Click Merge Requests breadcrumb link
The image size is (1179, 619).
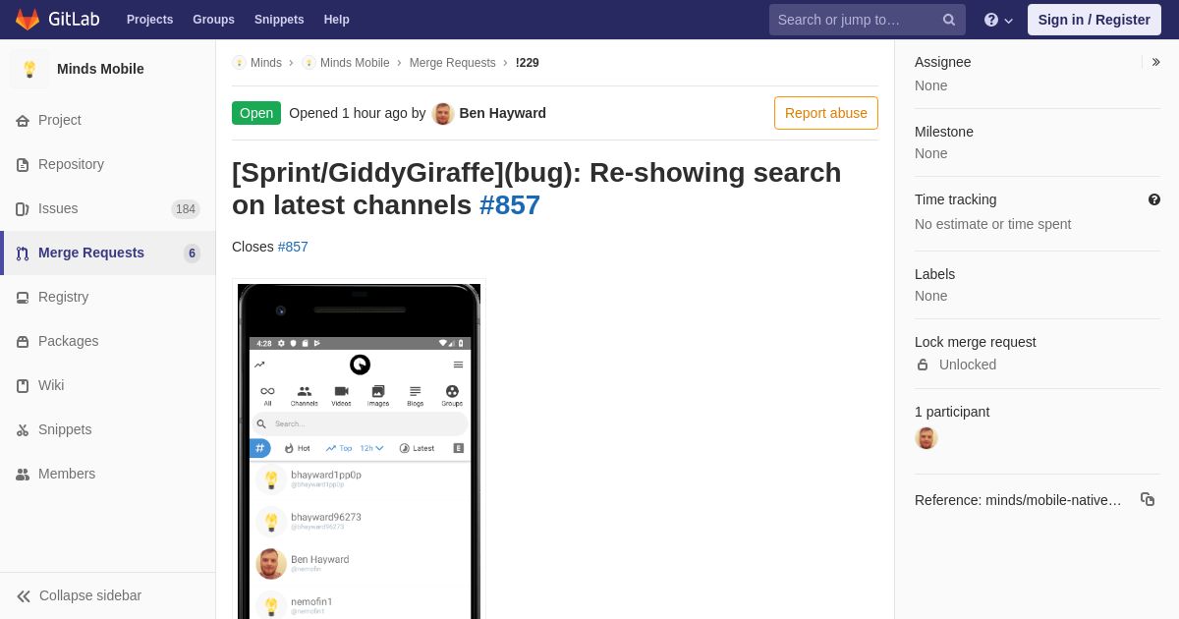[453, 63]
